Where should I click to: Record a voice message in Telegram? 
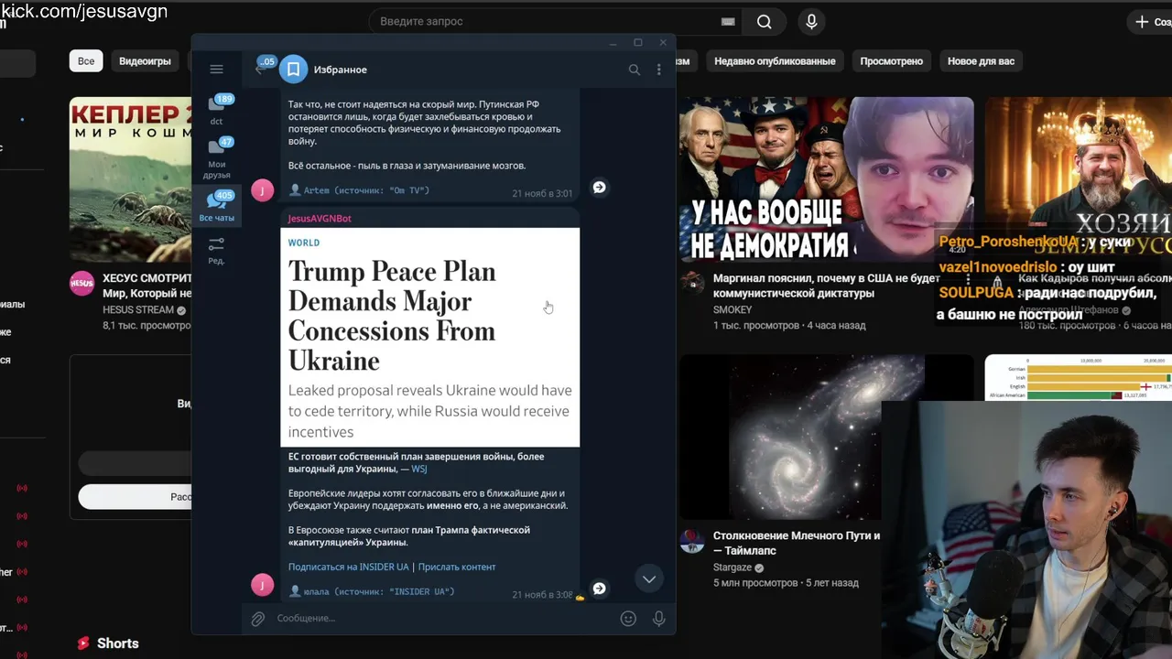pyautogui.click(x=658, y=619)
